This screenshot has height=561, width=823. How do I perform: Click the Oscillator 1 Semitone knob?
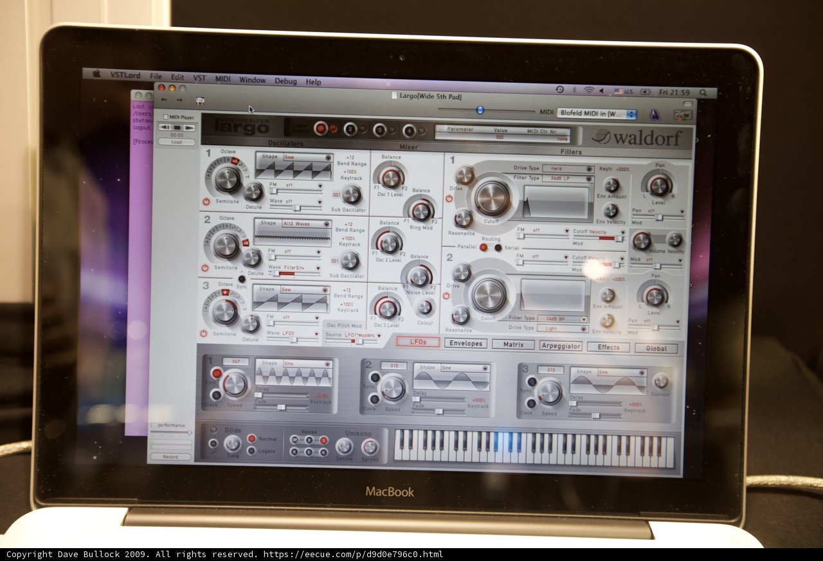click(228, 179)
